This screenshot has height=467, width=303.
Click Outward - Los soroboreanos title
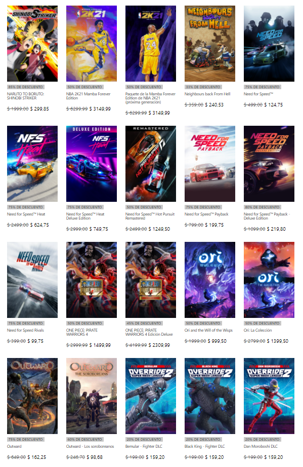click(x=90, y=446)
